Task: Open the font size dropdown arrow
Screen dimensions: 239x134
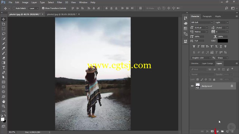Action: [207, 28]
